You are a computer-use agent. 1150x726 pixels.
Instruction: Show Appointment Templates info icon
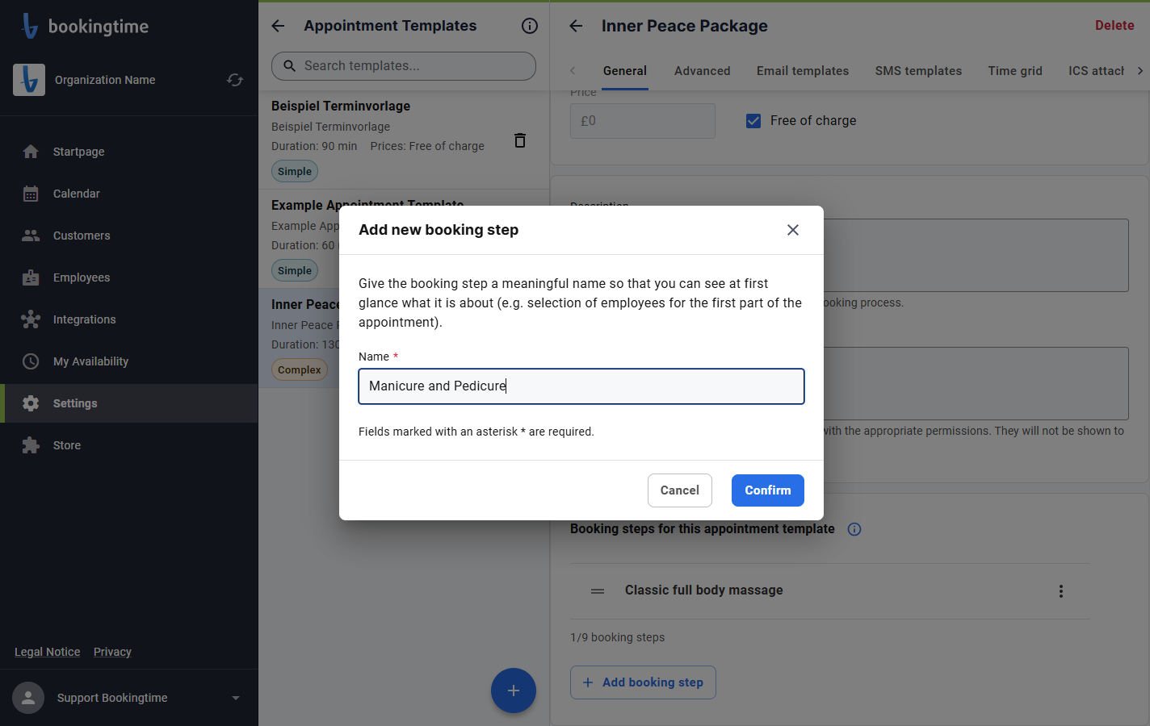pyautogui.click(x=530, y=26)
